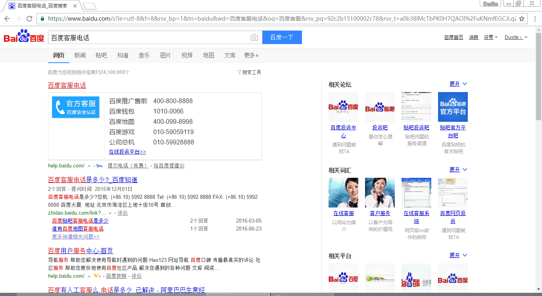This screenshot has height=296, width=542.
Task: Expand the 更多» tab menu
Action: [251, 55]
